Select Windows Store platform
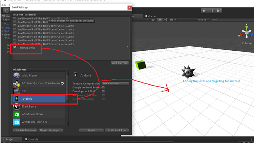This screenshot has width=254, height=143. point(39,114)
